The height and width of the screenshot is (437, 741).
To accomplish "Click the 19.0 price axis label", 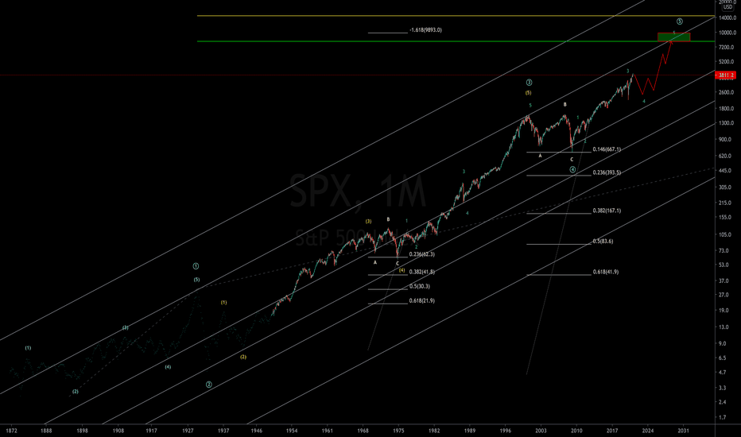I will (x=724, y=311).
